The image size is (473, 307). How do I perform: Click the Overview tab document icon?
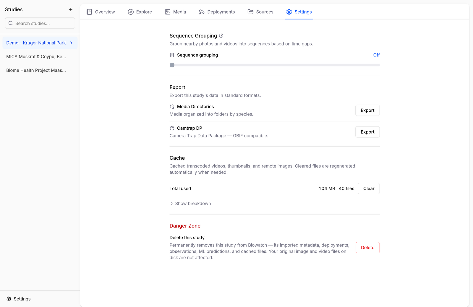point(89,12)
